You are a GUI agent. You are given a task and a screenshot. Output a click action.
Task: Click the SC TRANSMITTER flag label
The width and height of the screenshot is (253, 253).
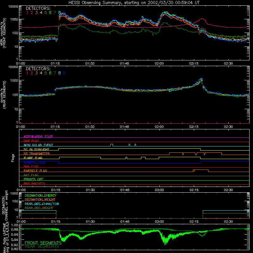pyautogui.click(x=37, y=154)
